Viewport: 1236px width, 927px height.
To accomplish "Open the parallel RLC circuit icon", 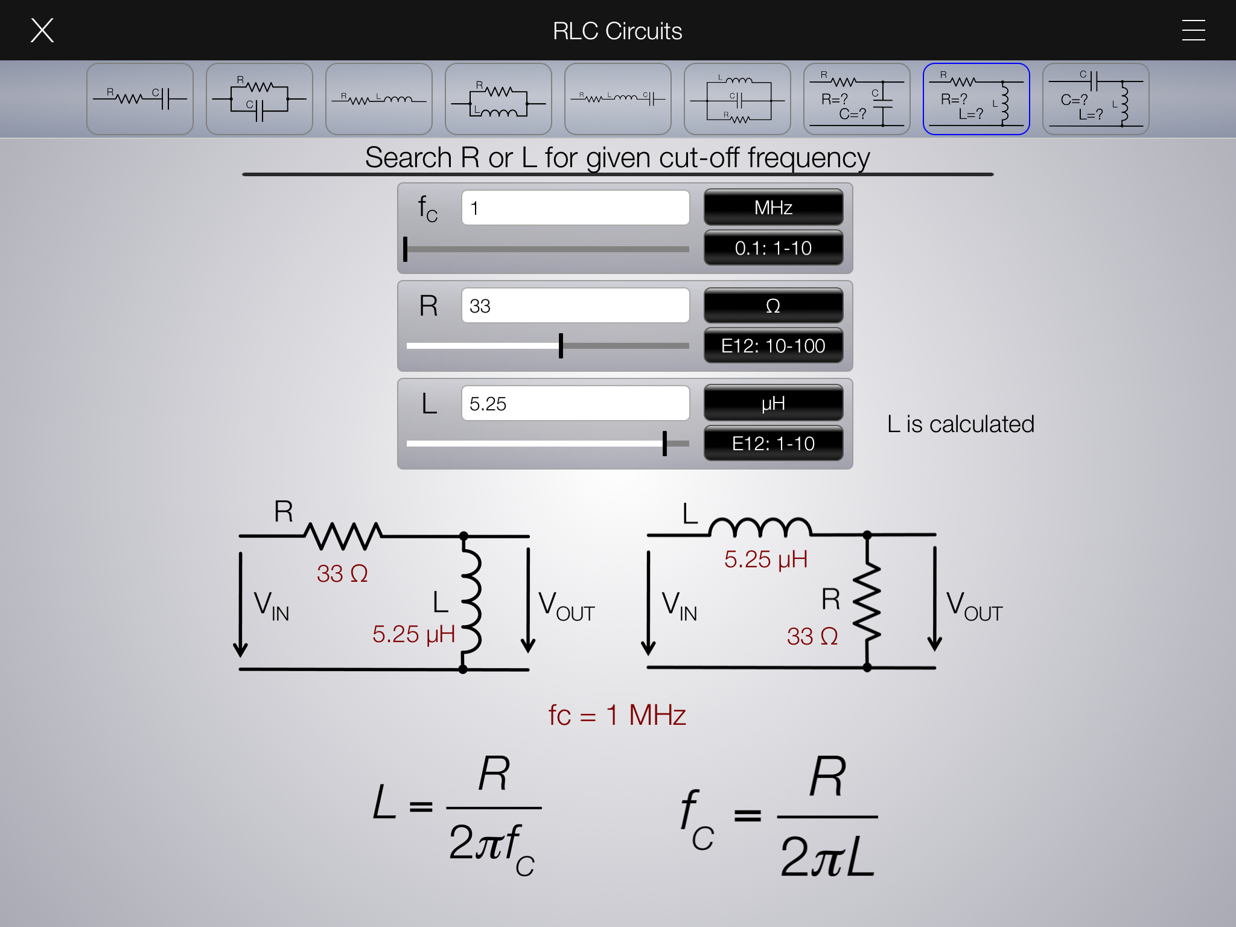I will (737, 98).
